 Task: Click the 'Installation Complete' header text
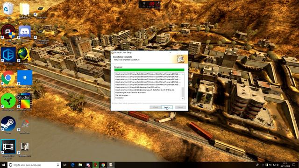pyautogui.click(x=122, y=57)
